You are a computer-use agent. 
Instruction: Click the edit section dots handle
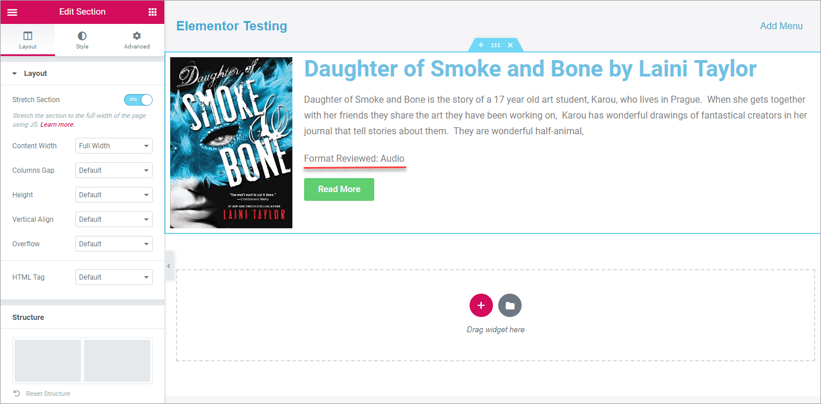pos(495,45)
